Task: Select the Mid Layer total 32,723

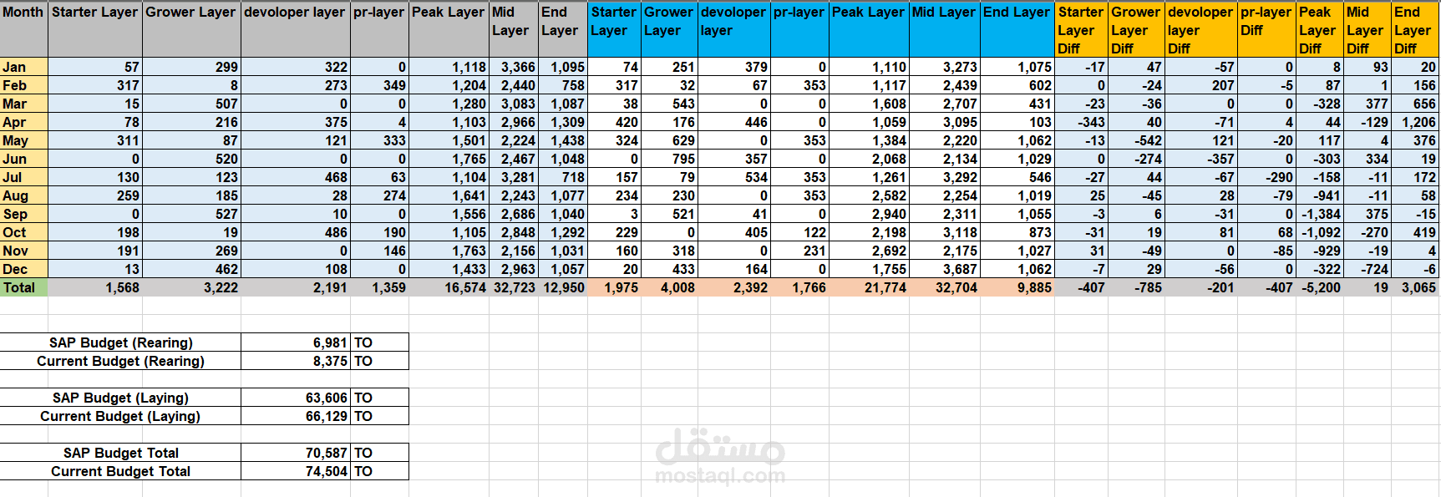Action: [x=514, y=287]
